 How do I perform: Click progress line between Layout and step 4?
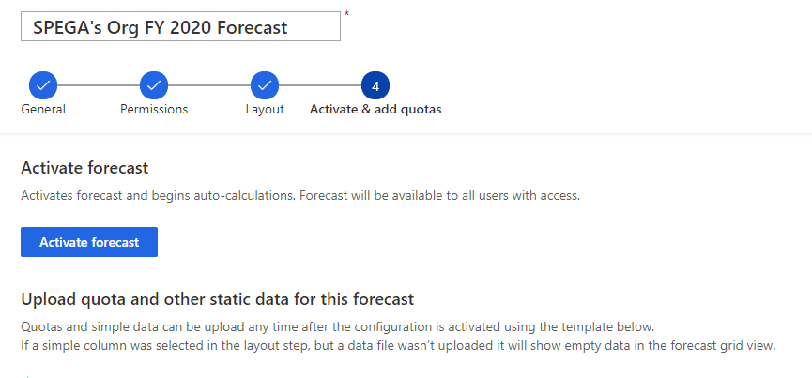click(320, 86)
